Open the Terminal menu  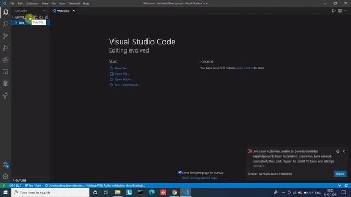[73, 3]
